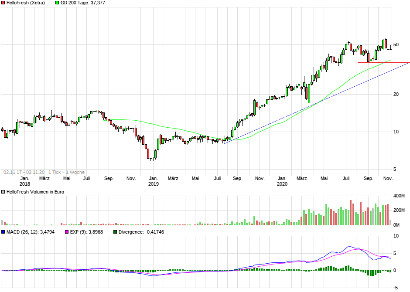Click the gray HelloFresh Volumen legend swatch
The height and width of the screenshot is (292, 410).
(3, 192)
